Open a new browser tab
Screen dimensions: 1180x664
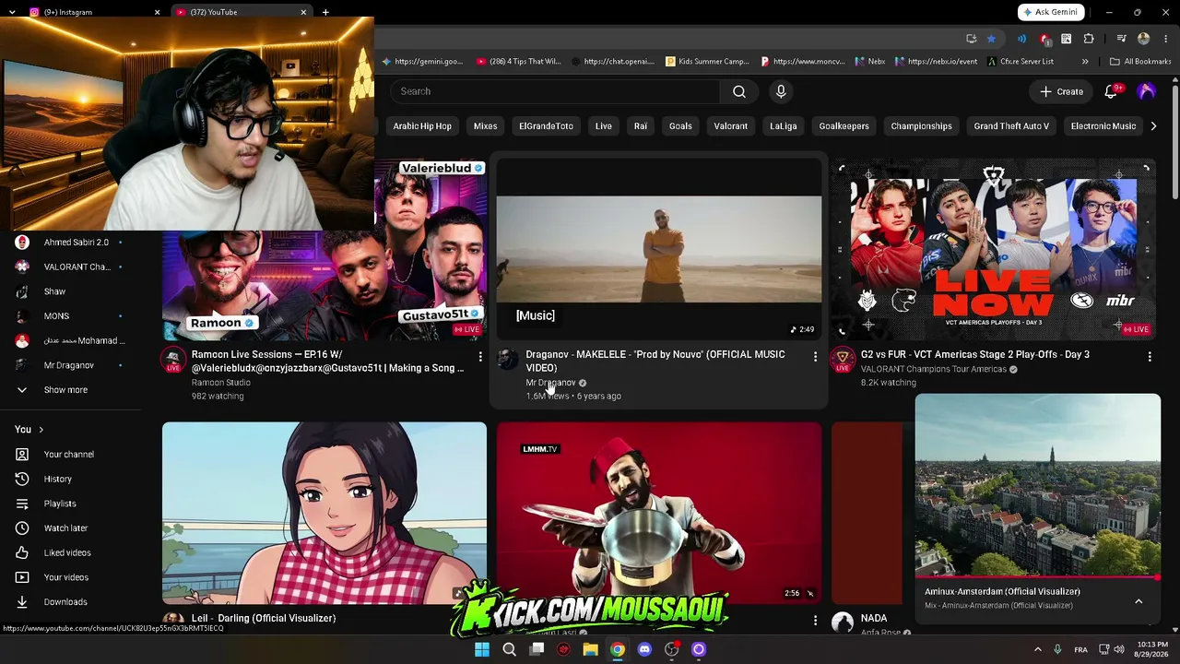pyautogui.click(x=325, y=12)
